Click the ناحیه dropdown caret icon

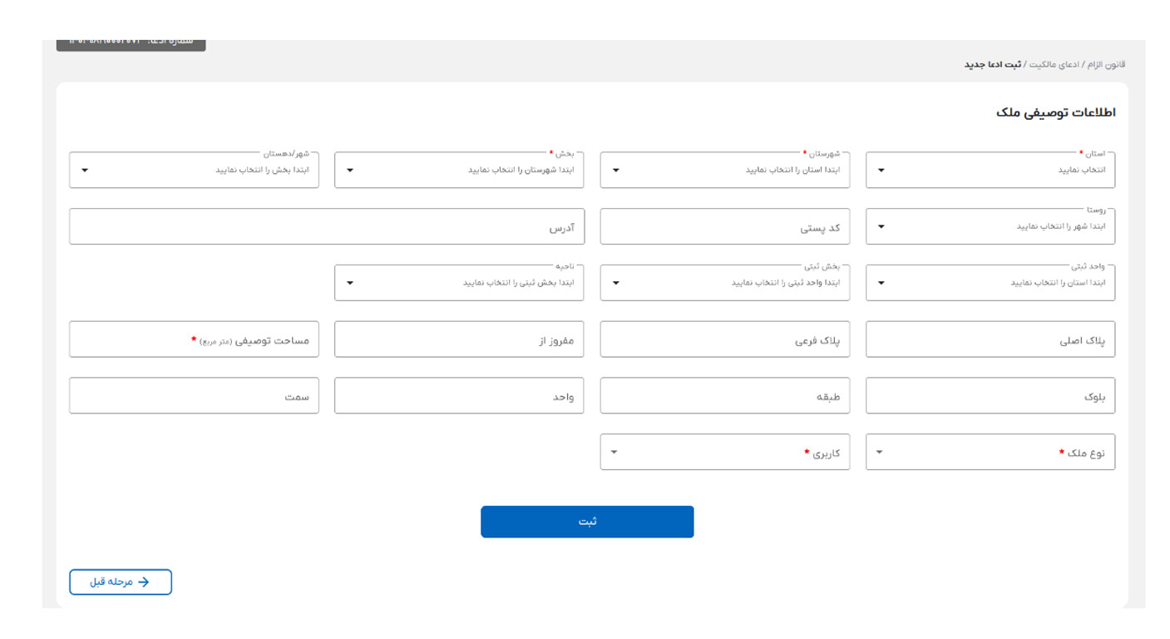tap(349, 283)
